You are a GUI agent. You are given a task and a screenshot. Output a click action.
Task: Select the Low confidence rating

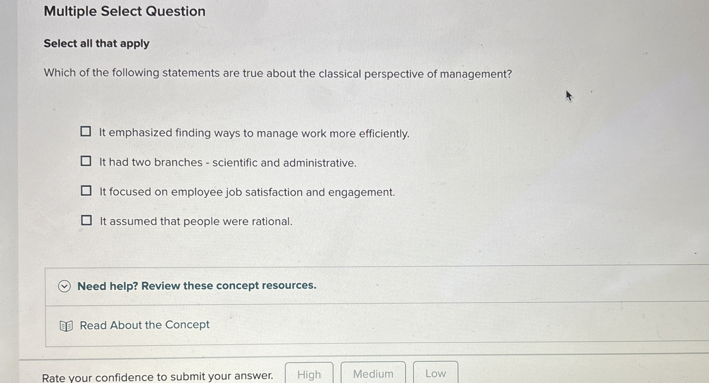coord(435,373)
